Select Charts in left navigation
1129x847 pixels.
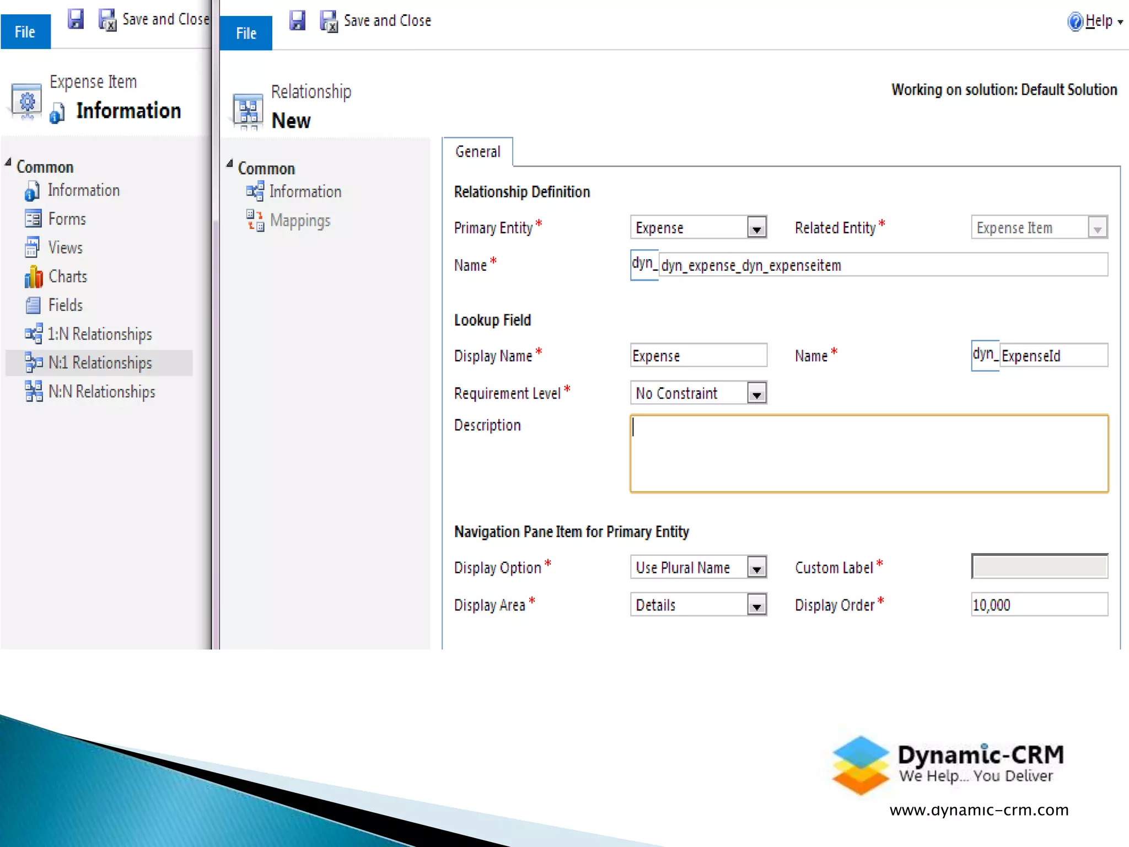pos(68,276)
